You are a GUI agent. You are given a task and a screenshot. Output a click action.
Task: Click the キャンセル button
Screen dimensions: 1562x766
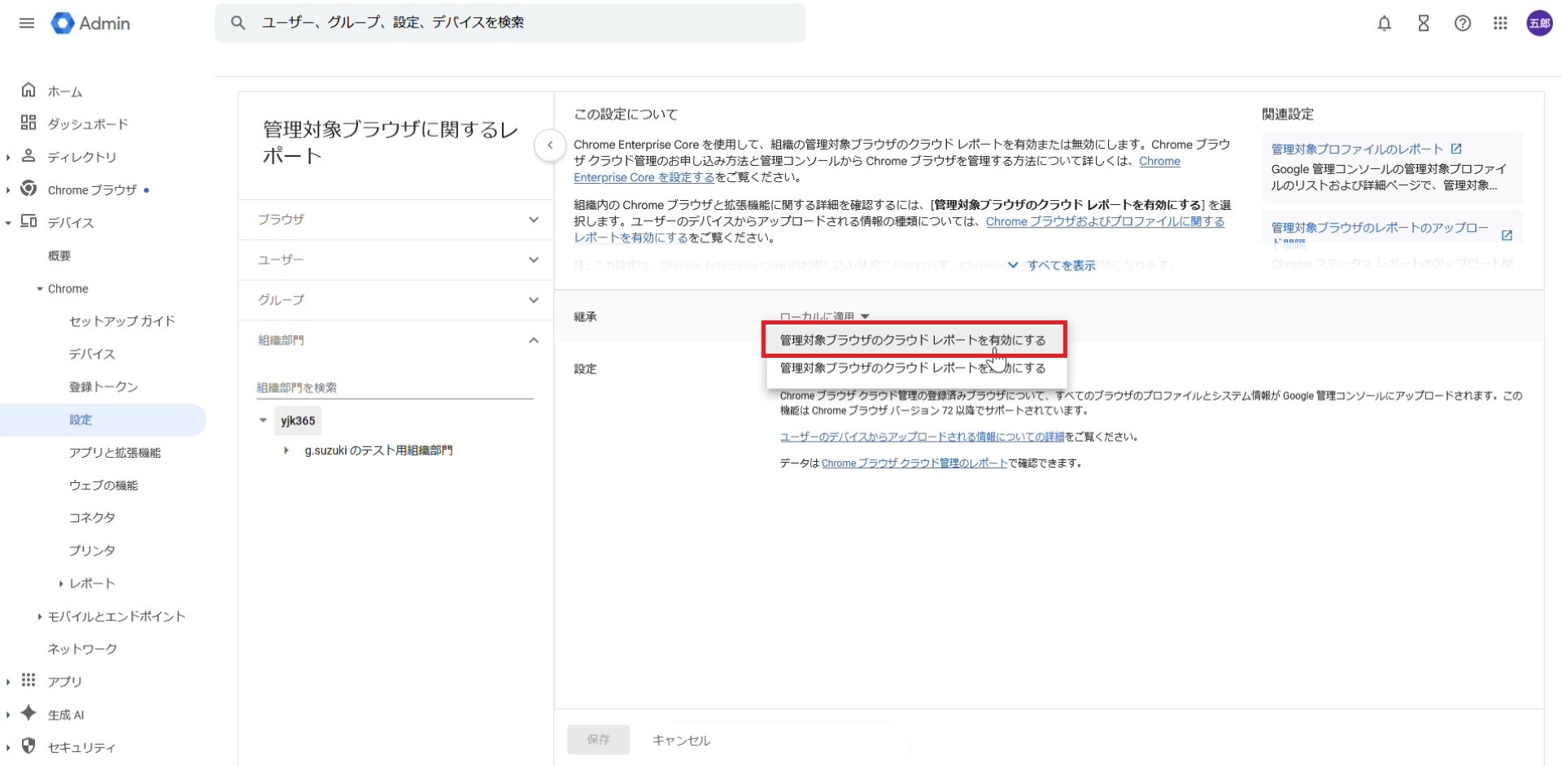681,740
